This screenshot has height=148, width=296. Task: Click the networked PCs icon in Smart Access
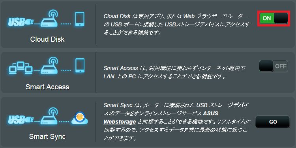(21, 67)
